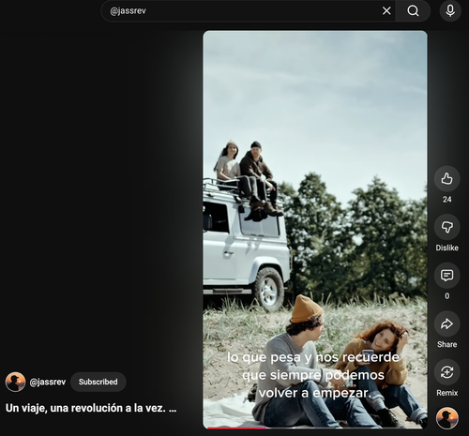The height and width of the screenshot is (436, 469).
Task: Open the channel avatar below Remix
Action: pyautogui.click(x=447, y=418)
